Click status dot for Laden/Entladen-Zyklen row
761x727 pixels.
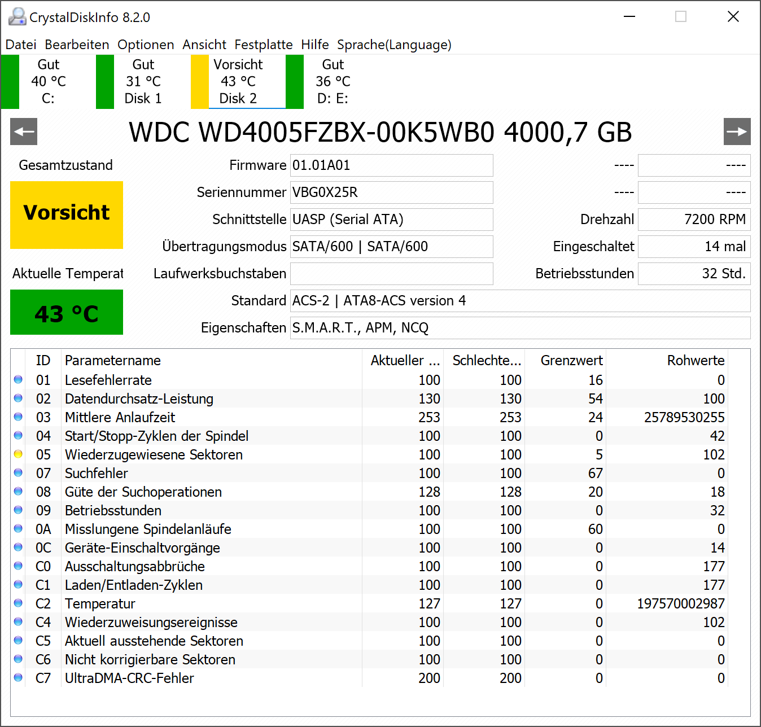[18, 584]
